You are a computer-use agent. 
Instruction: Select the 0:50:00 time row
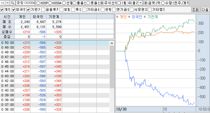[55, 43]
